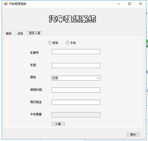Click the 卡车载重 label

36,114
